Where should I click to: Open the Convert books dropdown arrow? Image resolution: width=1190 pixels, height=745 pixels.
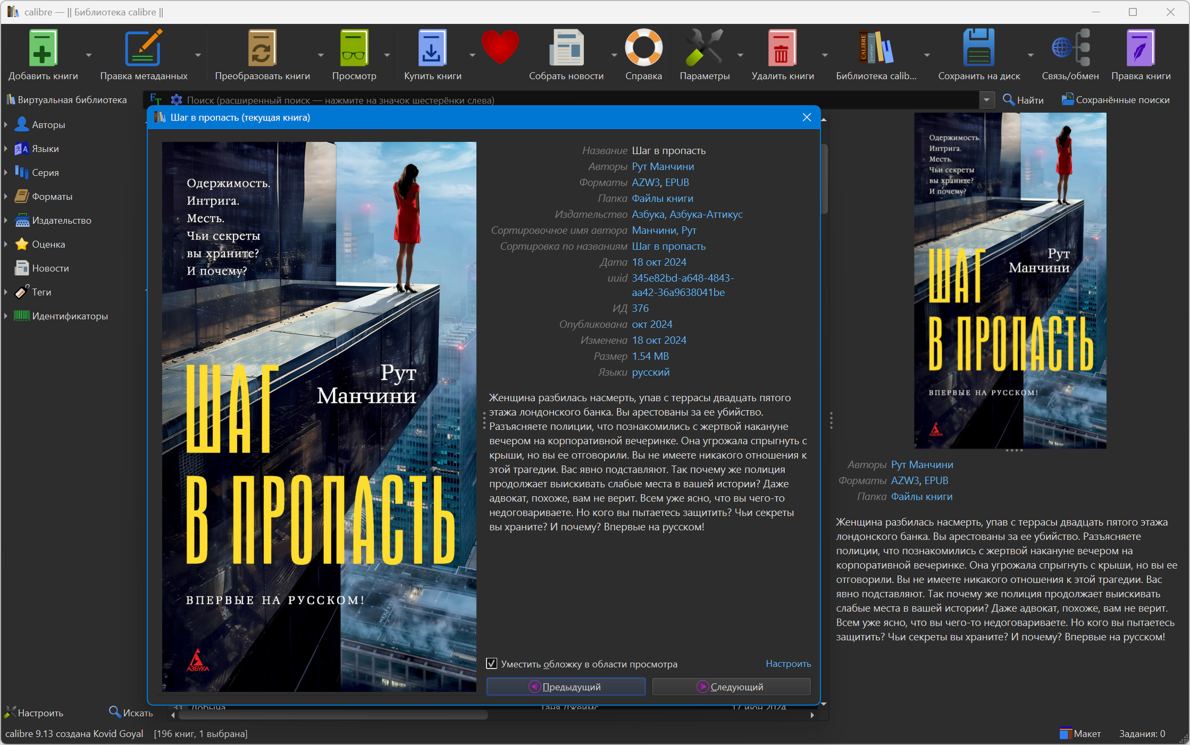321,55
